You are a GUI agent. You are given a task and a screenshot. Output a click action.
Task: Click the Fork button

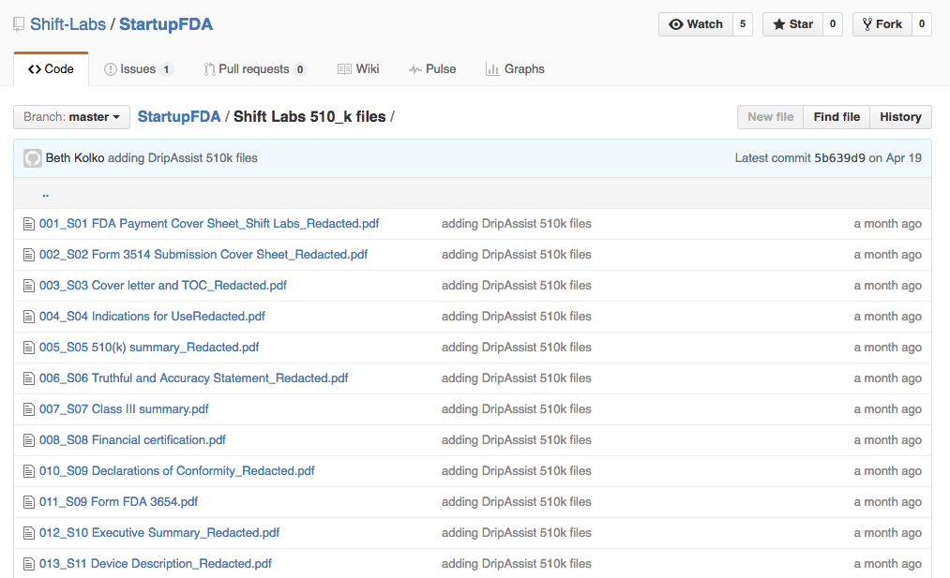(x=882, y=24)
